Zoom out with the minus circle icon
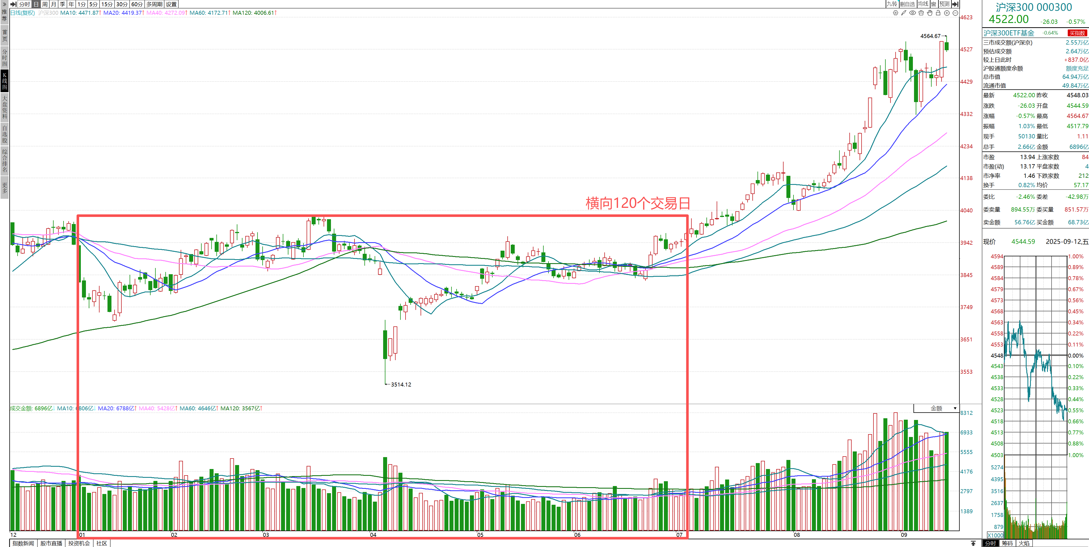1089x547 pixels. click(955, 13)
